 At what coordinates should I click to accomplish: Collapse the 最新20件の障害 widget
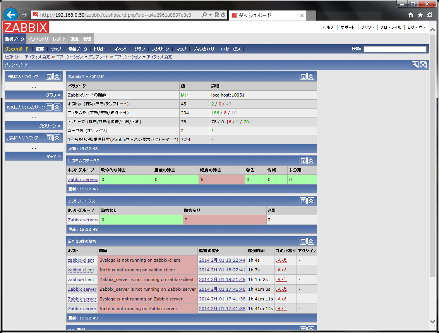tap(311, 242)
